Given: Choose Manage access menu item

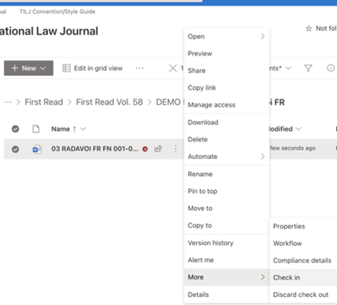Looking at the screenshot, I should click(x=227, y=105).
